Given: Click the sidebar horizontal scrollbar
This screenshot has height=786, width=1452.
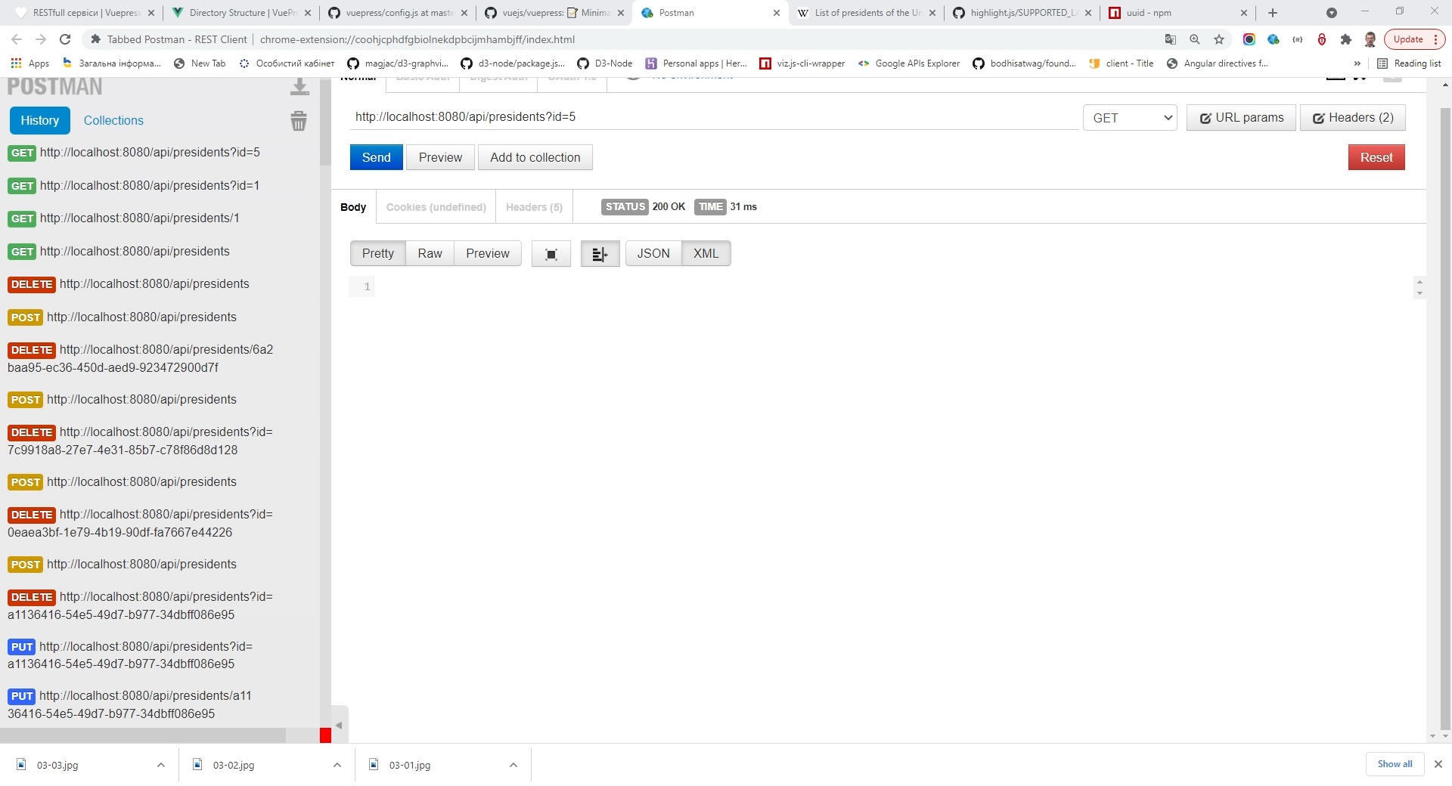Looking at the screenshot, I should click(x=144, y=735).
